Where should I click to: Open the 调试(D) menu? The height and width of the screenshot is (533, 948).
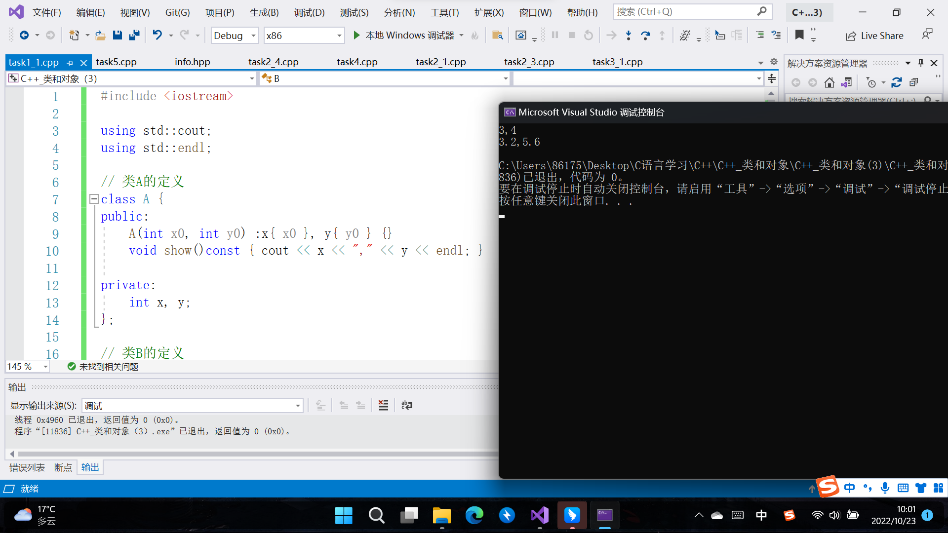tap(309, 12)
